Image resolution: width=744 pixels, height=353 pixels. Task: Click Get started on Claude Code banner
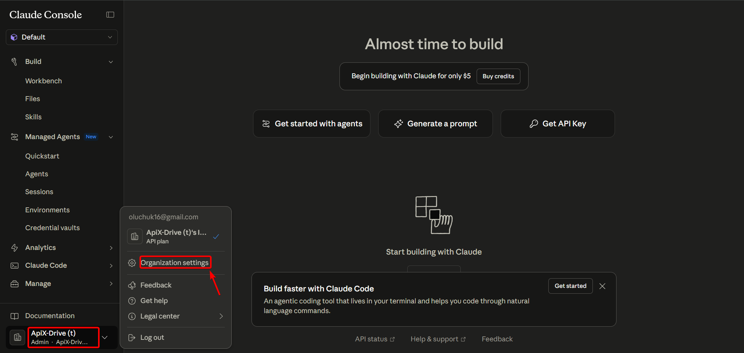pos(570,286)
